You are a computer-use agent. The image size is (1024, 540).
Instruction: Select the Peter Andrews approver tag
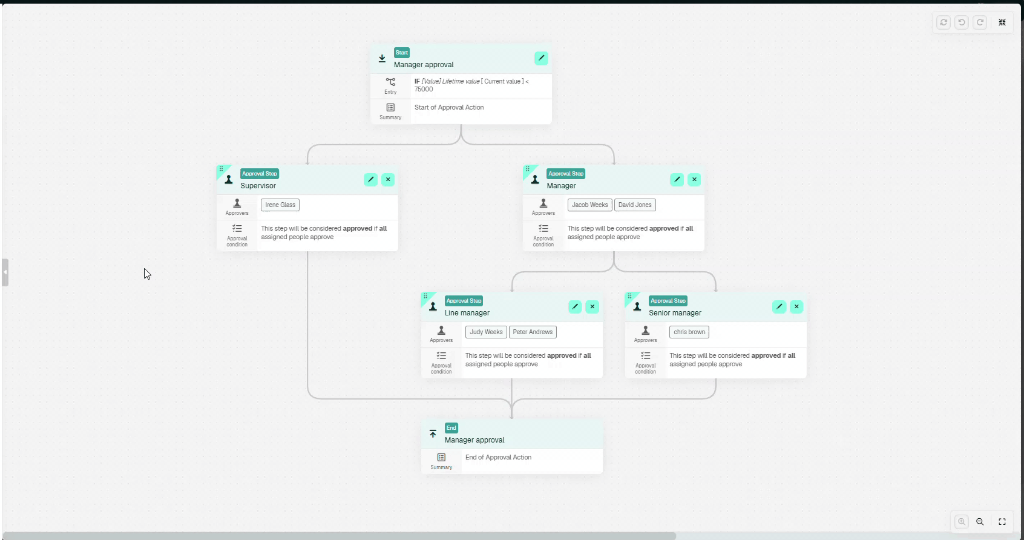(533, 332)
